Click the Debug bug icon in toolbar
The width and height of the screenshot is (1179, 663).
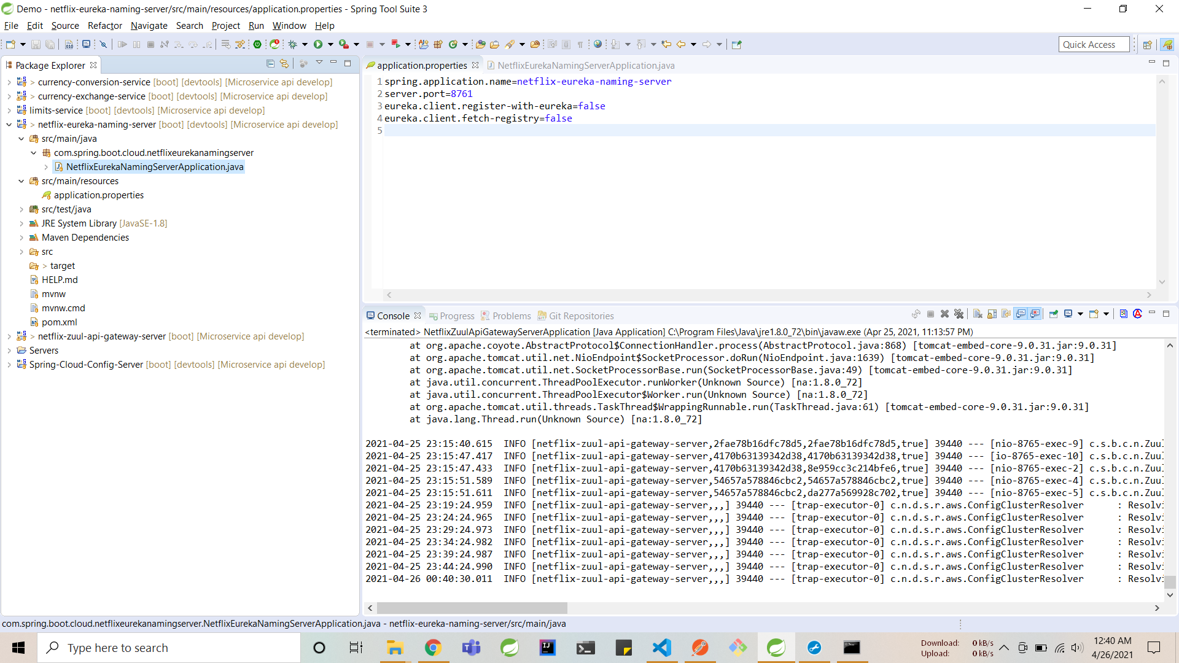tap(293, 44)
